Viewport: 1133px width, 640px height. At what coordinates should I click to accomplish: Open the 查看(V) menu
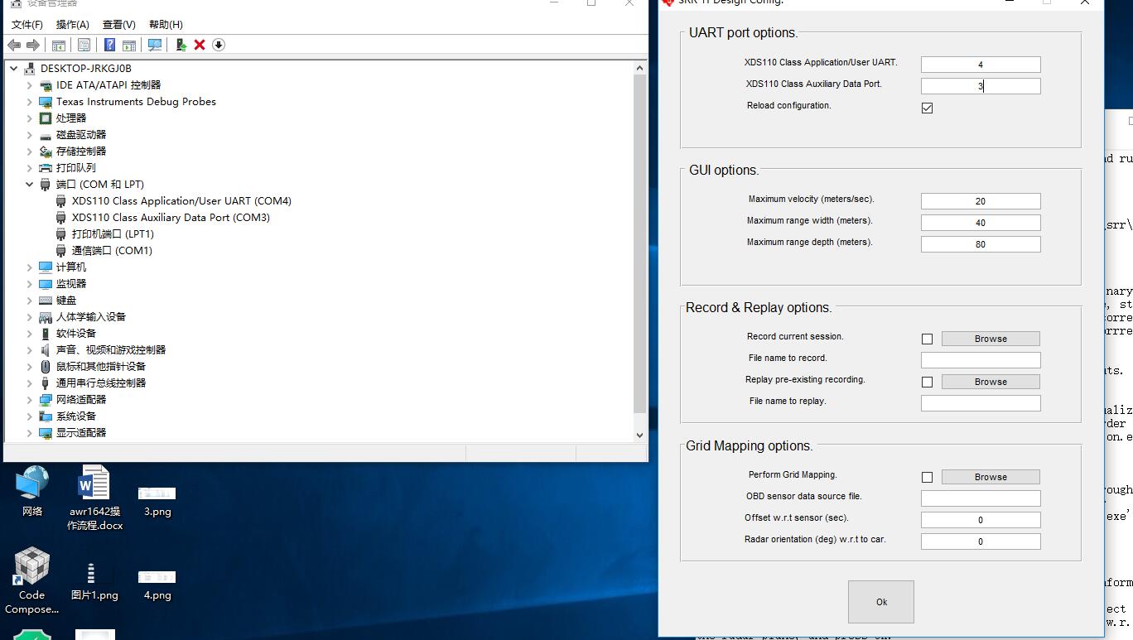pos(119,25)
